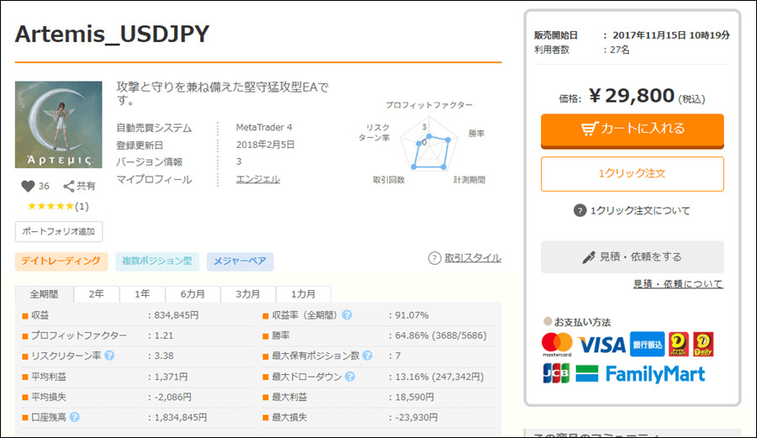
Task: Open the 見積・依頼について link
Action: point(677,284)
